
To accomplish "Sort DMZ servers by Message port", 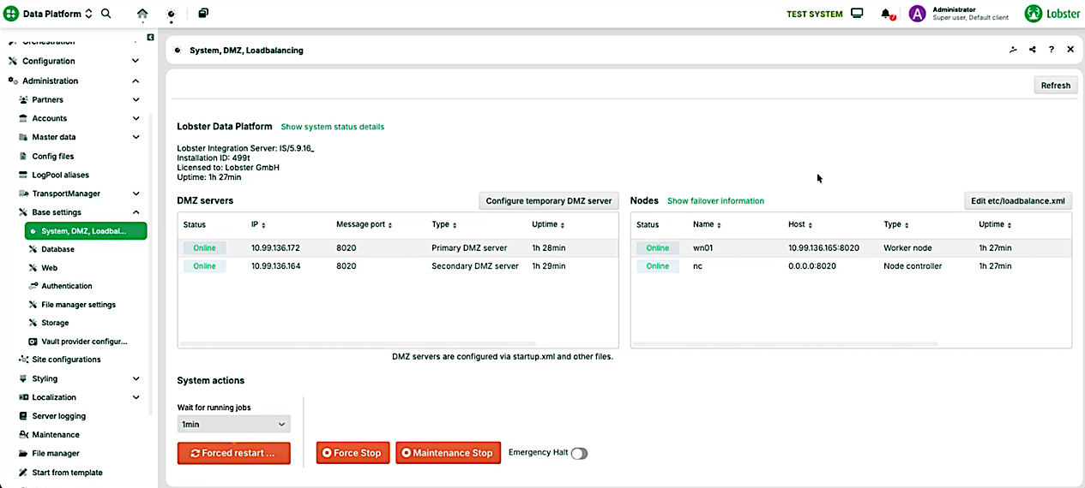I will click(x=364, y=224).
